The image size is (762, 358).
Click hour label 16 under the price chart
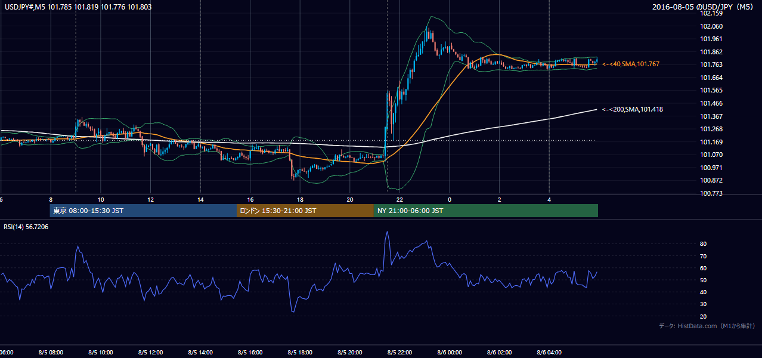click(250, 199)
